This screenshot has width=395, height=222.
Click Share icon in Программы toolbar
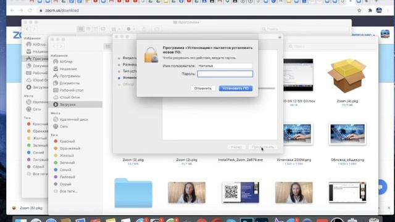(144, 29)
